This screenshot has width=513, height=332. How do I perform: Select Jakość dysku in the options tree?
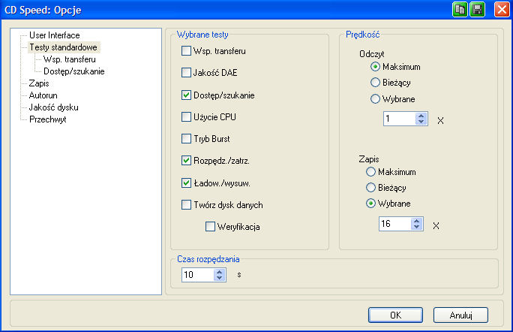click(x=54, y=107)
